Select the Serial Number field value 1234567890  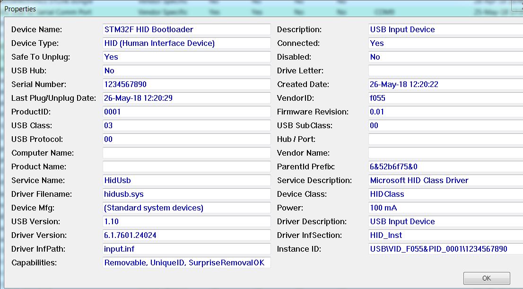point(186,84)
